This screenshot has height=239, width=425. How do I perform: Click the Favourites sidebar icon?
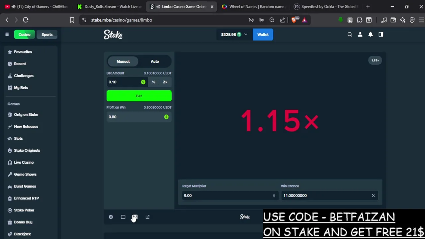click(x=10, y=52)
